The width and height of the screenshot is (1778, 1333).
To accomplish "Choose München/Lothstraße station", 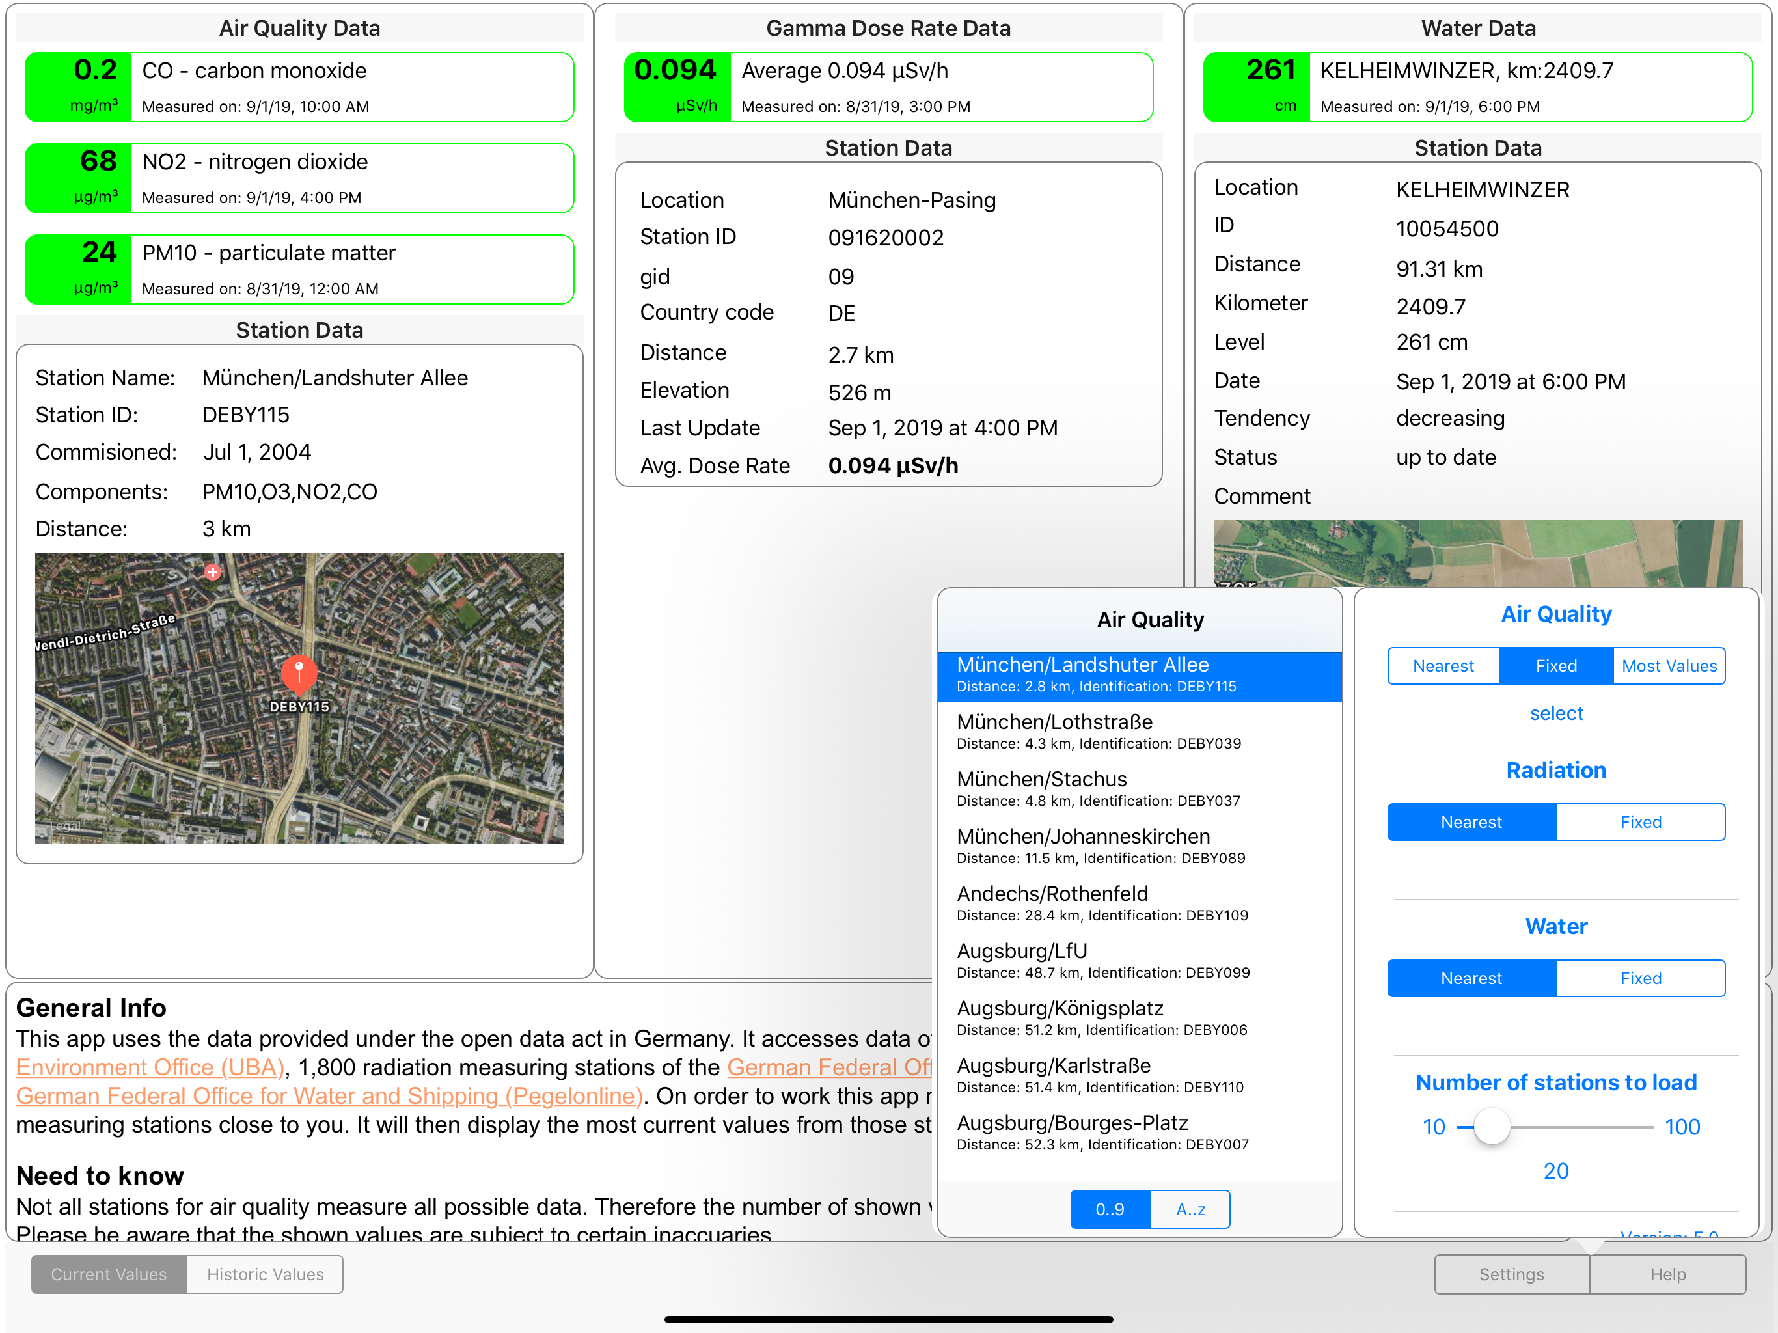I will click(x=1140, y=732).
